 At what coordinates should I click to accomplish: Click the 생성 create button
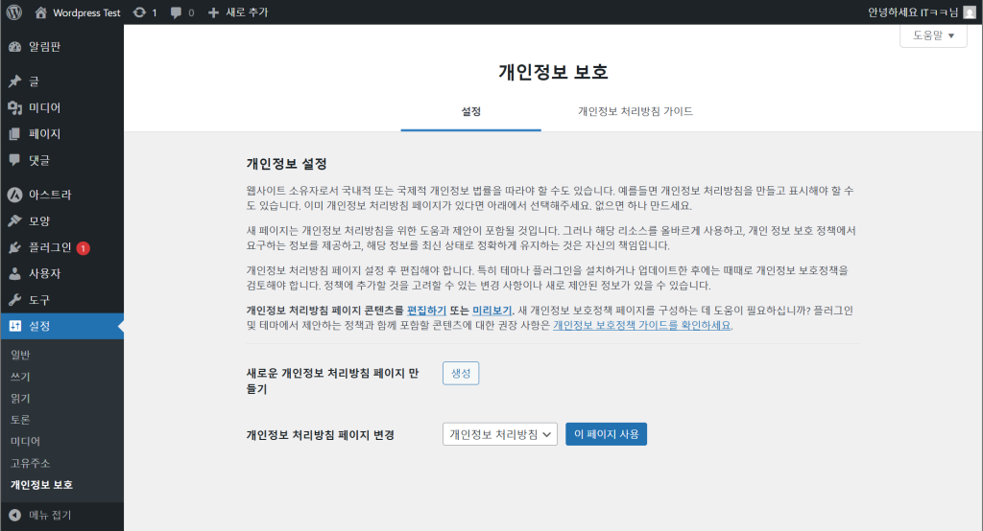click(461, 373)
